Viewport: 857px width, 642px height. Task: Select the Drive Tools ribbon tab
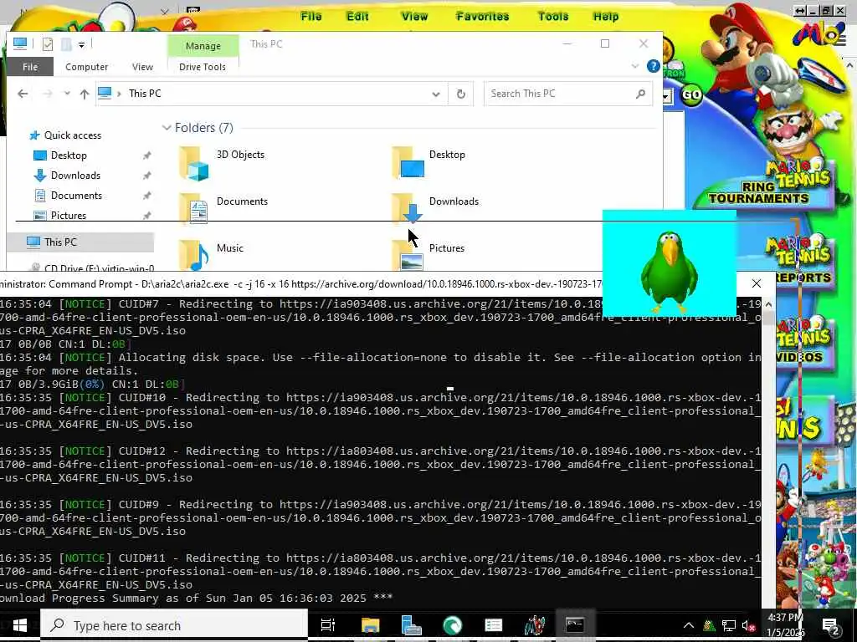point(203,67)
